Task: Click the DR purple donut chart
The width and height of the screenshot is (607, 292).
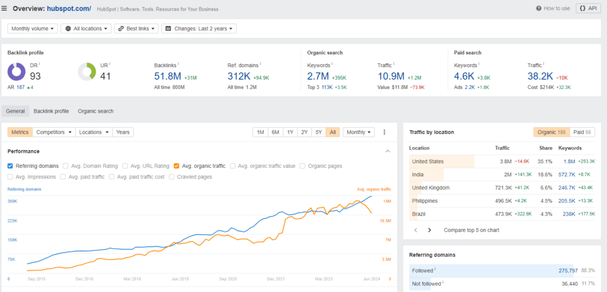Action: pos(17,72)
